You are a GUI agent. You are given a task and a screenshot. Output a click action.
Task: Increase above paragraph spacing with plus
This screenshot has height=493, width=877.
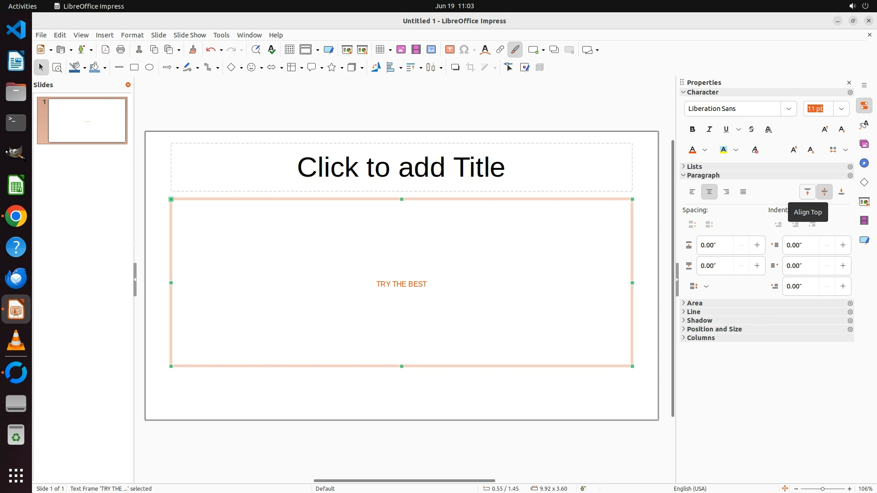(x=757, y=245)
